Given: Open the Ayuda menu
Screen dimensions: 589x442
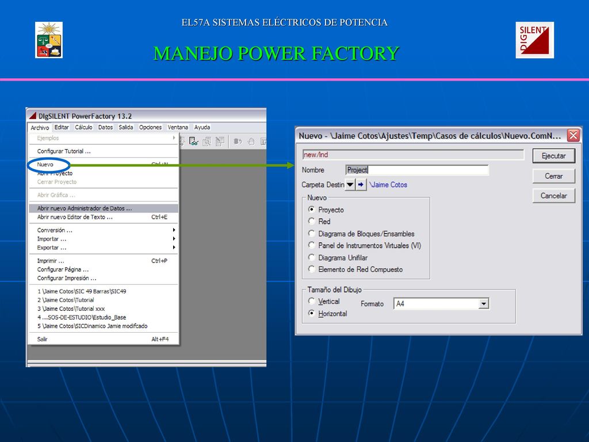Looking at the screenshot, I should 202,127.
